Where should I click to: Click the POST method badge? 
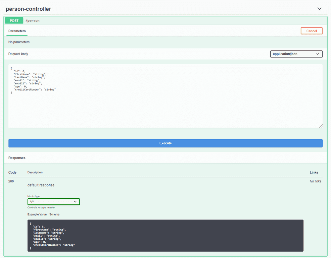[14, 20]
